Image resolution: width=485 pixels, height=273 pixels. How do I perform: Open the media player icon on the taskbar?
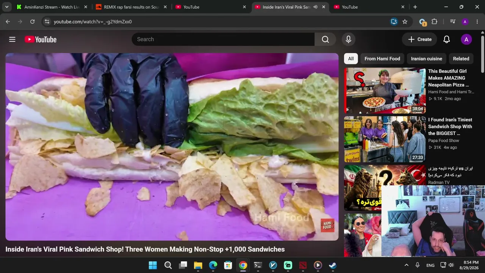318,265
